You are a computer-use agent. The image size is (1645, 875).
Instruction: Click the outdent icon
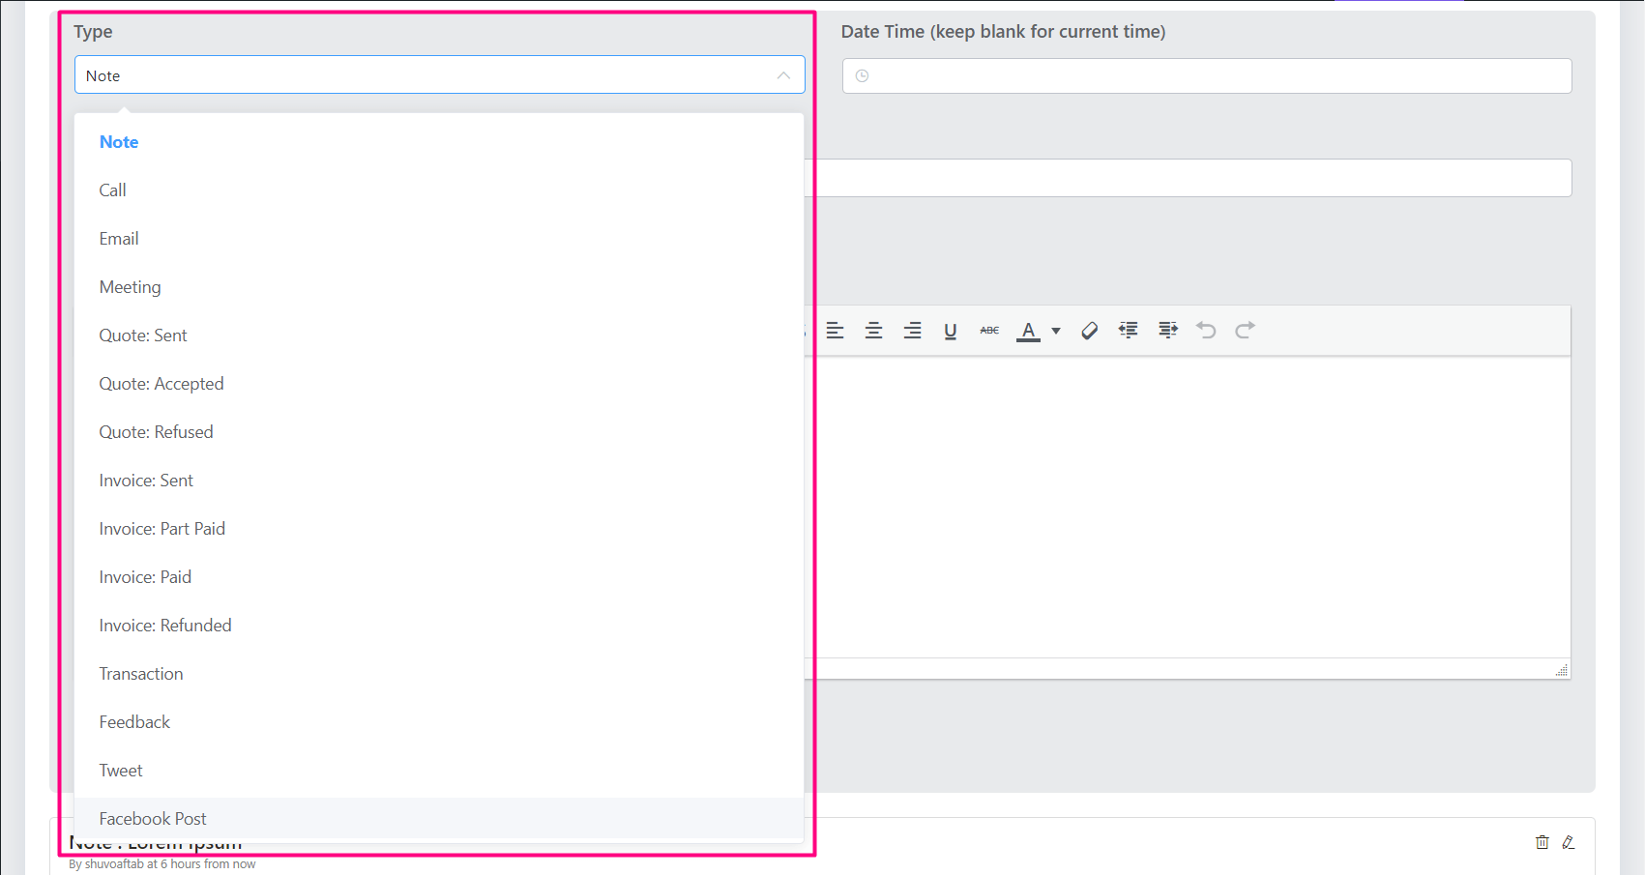click(1128, 330)
